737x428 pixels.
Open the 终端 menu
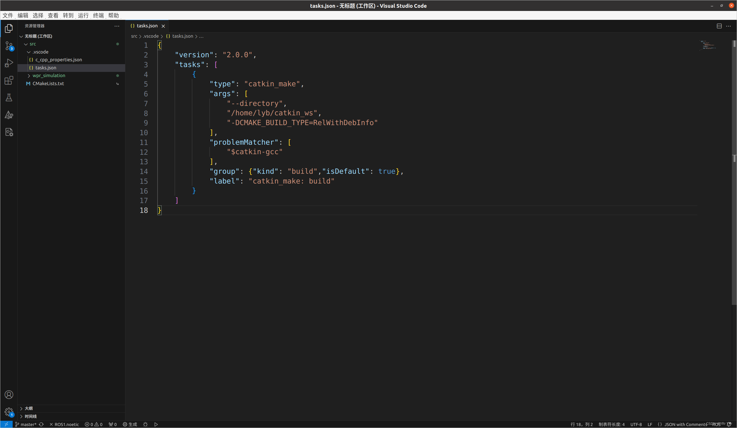tap(98, 16)
